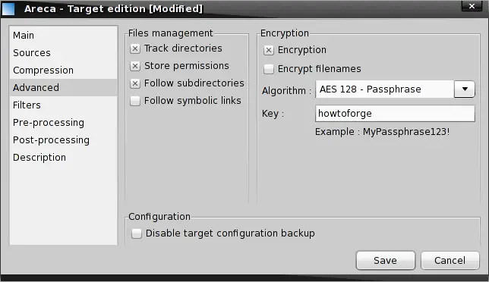489x282 pixels.
Task: Focus the Key passphrase field
Action: point(395,113)
